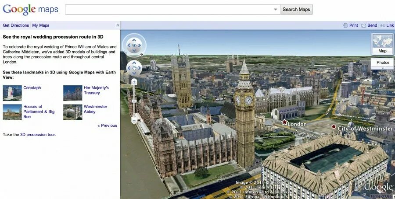
Task: Click the Terms of Use link
Action: 381,196
